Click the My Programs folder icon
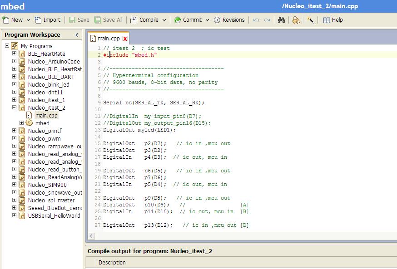This screenshot has width=397, height=269. click(x=15, y=46)
